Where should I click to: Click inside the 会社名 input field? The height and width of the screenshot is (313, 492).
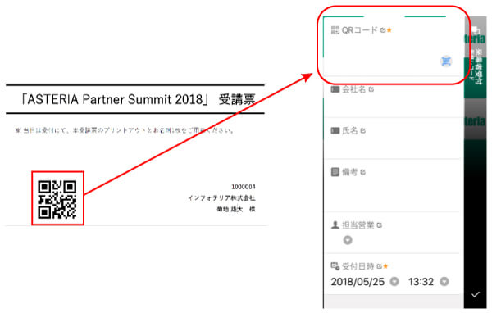(x=392, y=106)
